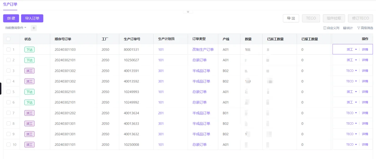Open the TECO dropdown arrow in row 4
376x159 pixels.
(356, 81)
